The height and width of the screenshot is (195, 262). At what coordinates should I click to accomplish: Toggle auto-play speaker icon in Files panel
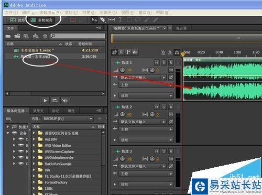[x=64, y=101]
